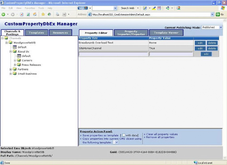Open the Back button history dropdown arrow
Viewport: 227px width, 165px height.
[8, 14]
